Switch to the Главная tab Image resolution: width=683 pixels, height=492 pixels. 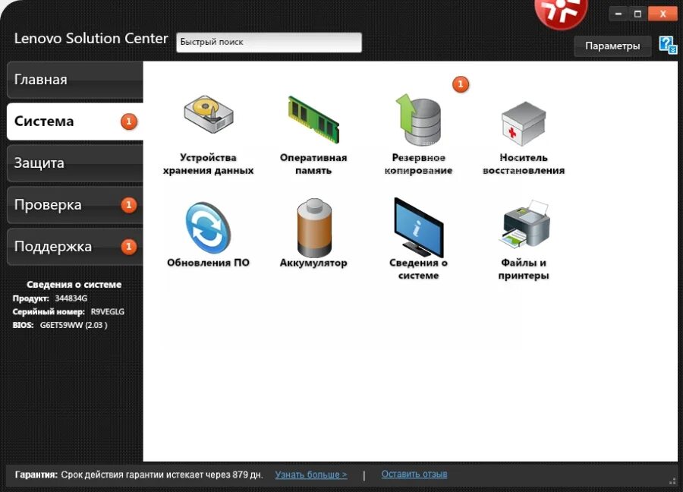(75, 80)
